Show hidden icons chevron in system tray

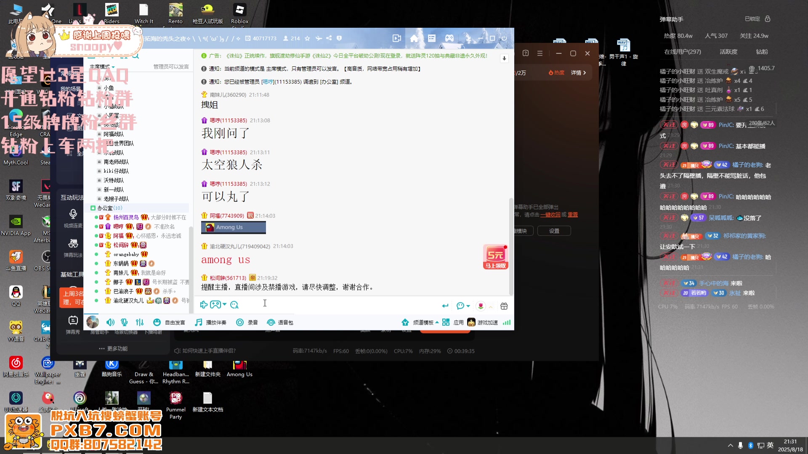pos(730,446)
